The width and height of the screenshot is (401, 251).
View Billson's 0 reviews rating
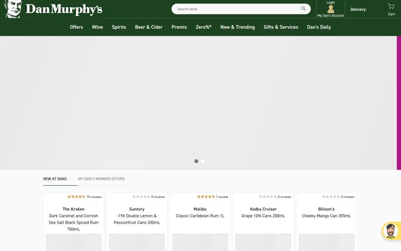[339, 197]
